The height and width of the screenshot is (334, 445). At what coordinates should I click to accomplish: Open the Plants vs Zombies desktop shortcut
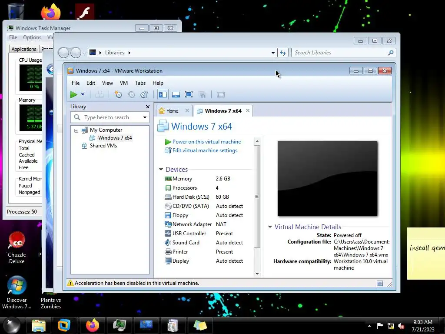(x=51, y=303)
